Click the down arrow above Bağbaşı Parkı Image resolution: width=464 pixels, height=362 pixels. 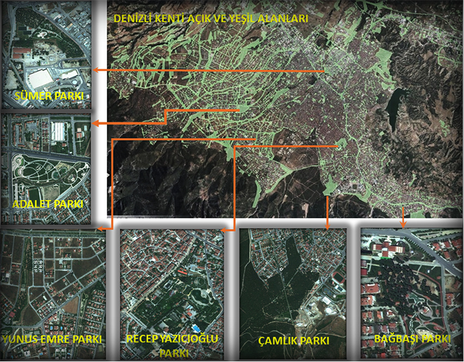404,225
